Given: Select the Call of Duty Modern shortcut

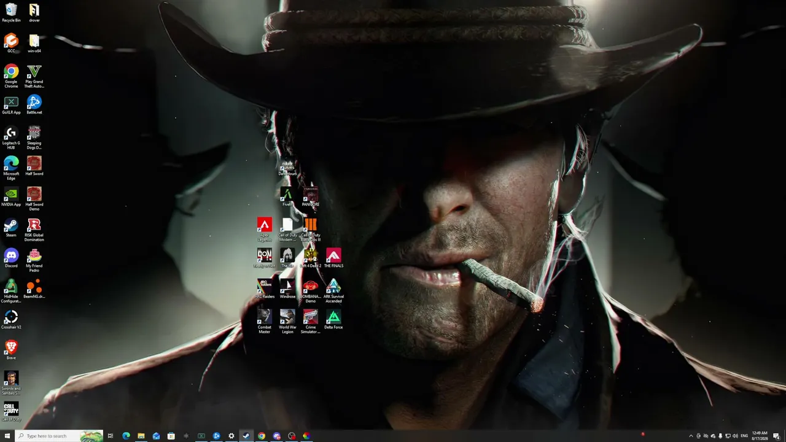Looking at the screenshot, I should point(287,229).
